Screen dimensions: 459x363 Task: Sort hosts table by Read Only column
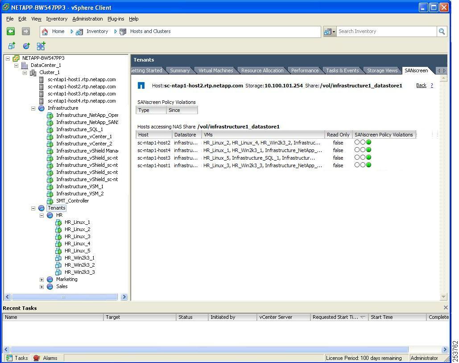tap(338, 135)
